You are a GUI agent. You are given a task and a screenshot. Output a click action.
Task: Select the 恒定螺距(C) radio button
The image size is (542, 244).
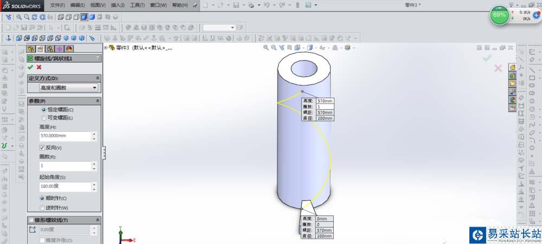tap(43, 109)
